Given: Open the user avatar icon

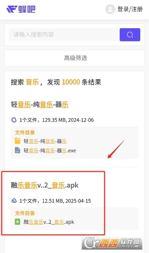Looking at the screenshot, I should pyautogui.click(x=110, y=9).
